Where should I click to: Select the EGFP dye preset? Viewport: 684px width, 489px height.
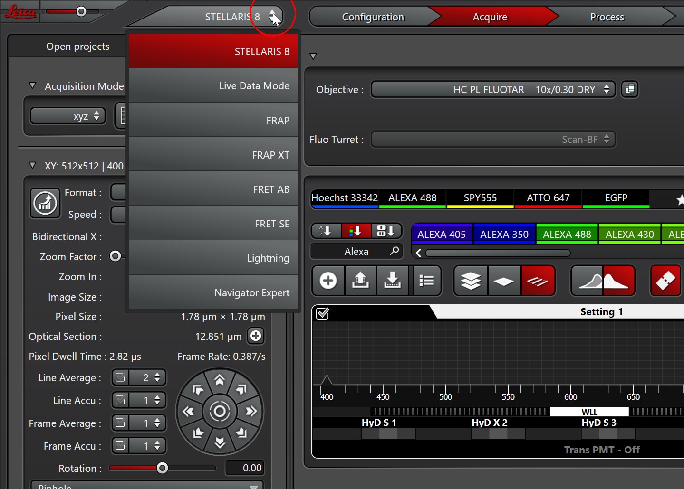616,198
